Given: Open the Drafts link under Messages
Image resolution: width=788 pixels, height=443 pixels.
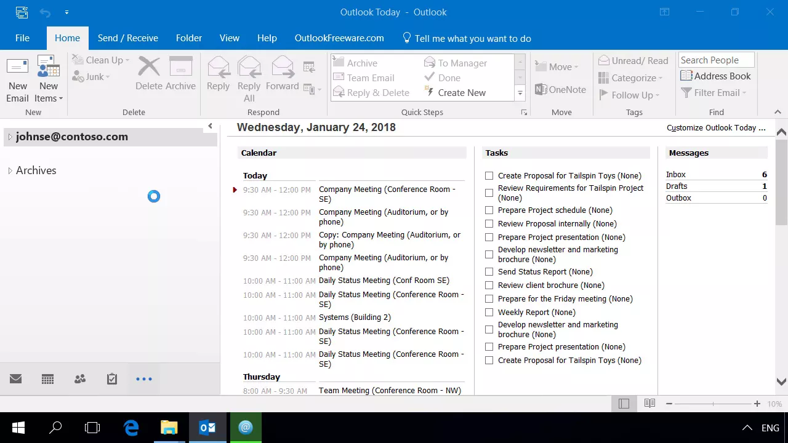Looking at the screenshot, I should coord(677,186).
